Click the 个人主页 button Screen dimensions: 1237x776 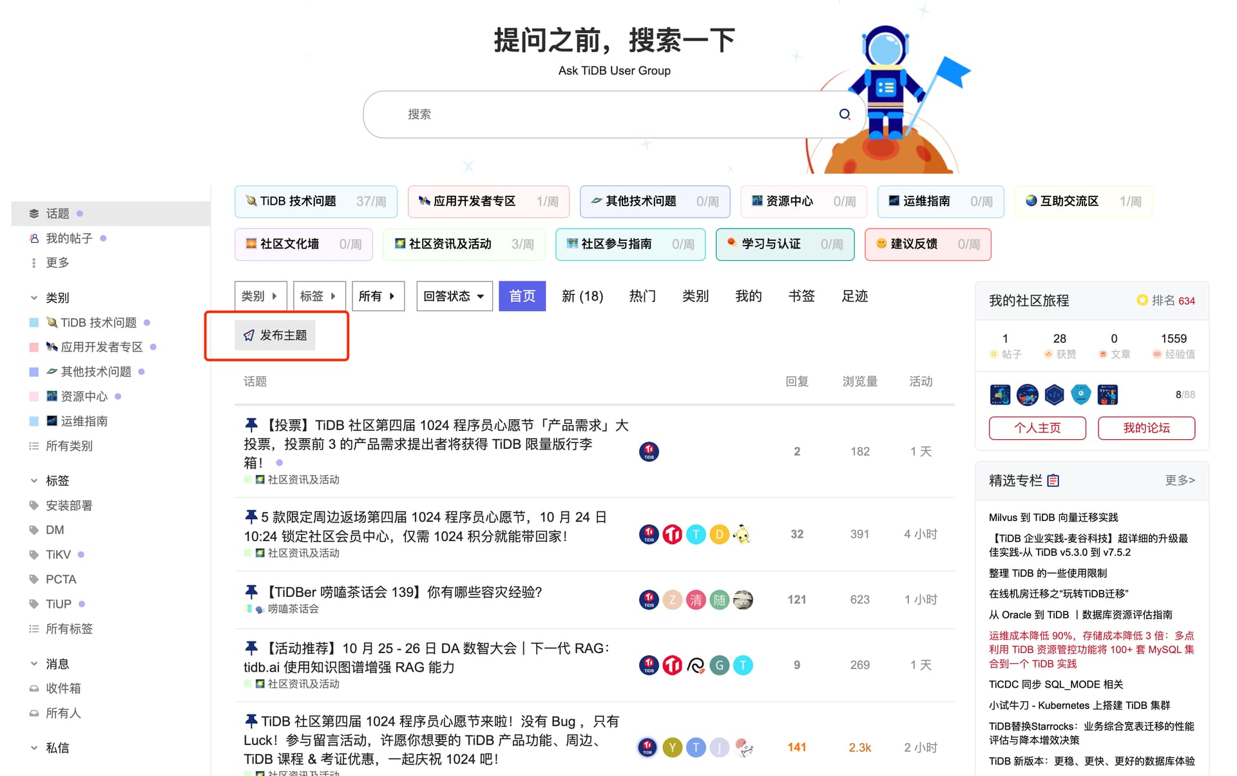(1037, 428)
